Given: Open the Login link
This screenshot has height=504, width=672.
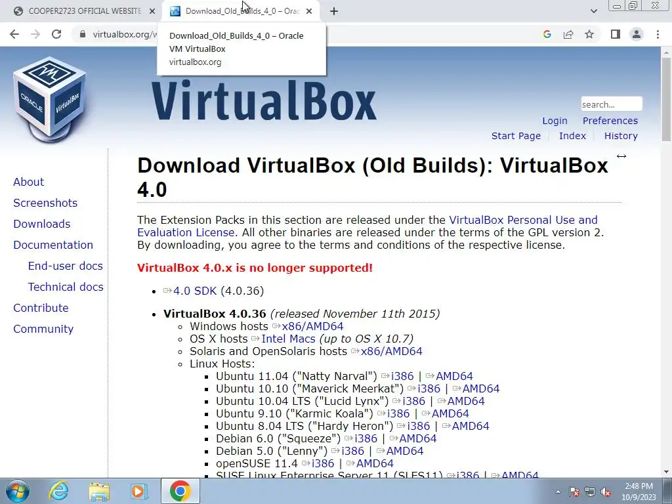Looking at the screenshot, I should (x=555, y=121).
